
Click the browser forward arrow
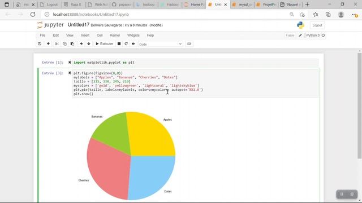[x=20, y=14]
